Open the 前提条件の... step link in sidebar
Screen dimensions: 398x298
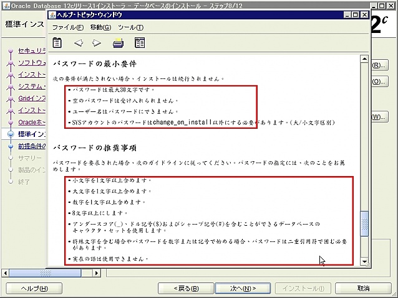pyautogui.click(x=32, y=146)
